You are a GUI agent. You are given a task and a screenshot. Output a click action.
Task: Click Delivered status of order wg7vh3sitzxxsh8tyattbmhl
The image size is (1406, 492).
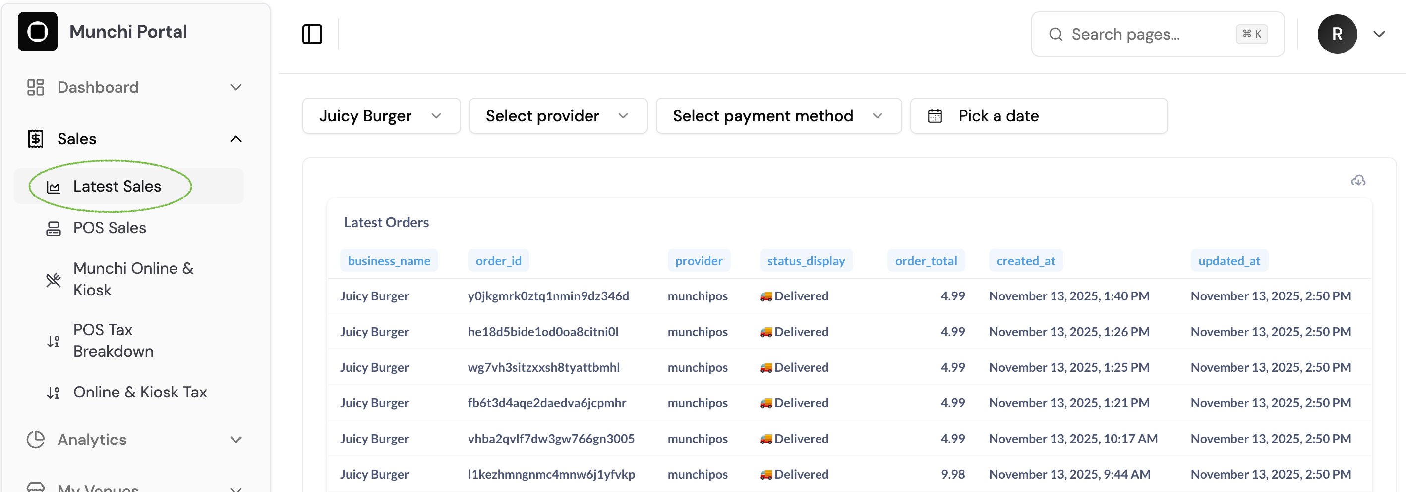(x=794, y=367)
